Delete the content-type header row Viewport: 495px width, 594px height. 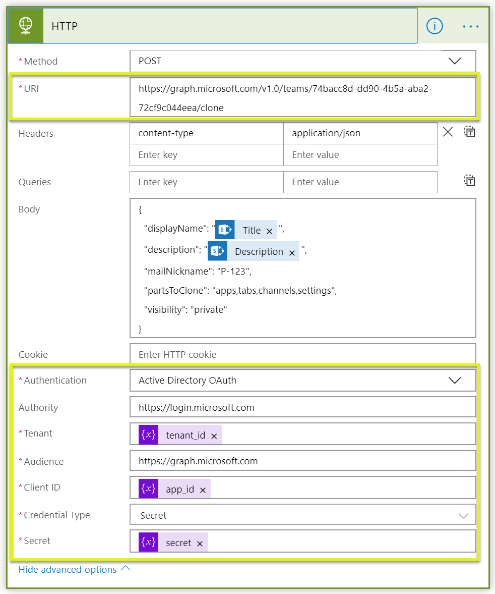point(448,132)
